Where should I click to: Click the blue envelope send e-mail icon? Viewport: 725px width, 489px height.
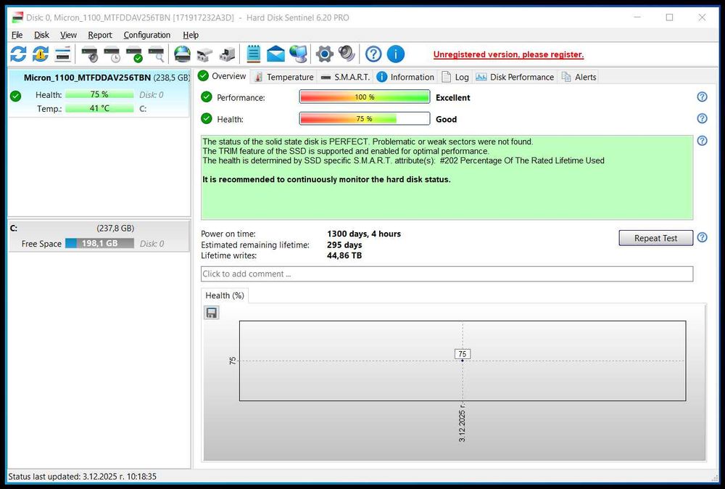click(275, 54)
